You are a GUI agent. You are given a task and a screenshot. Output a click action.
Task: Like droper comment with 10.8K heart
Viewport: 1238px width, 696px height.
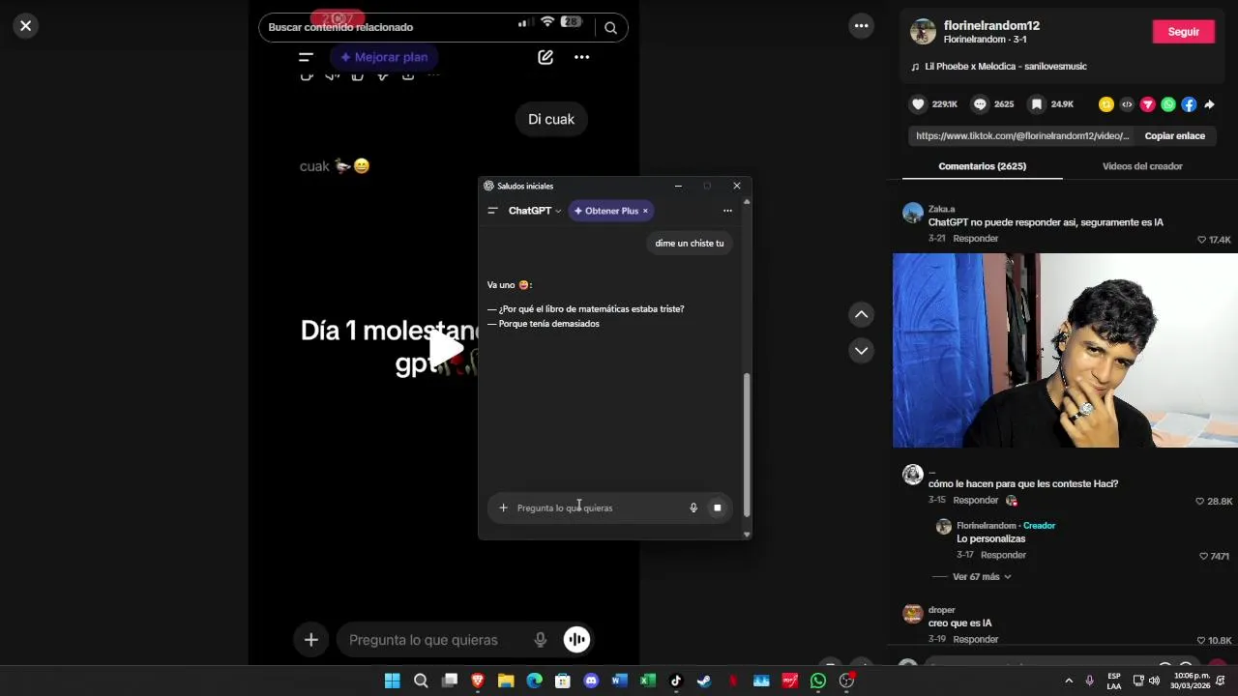(x=1202, y=641)
